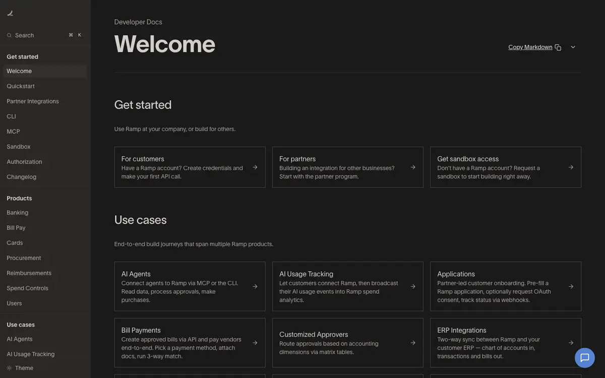Click the large Welcome page title

[x=165, y=44]
